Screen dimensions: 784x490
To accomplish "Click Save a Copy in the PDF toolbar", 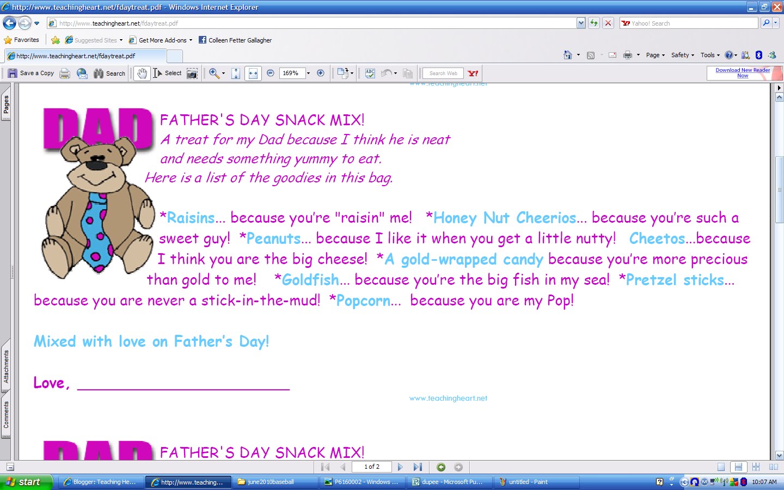I will point(31,73).
